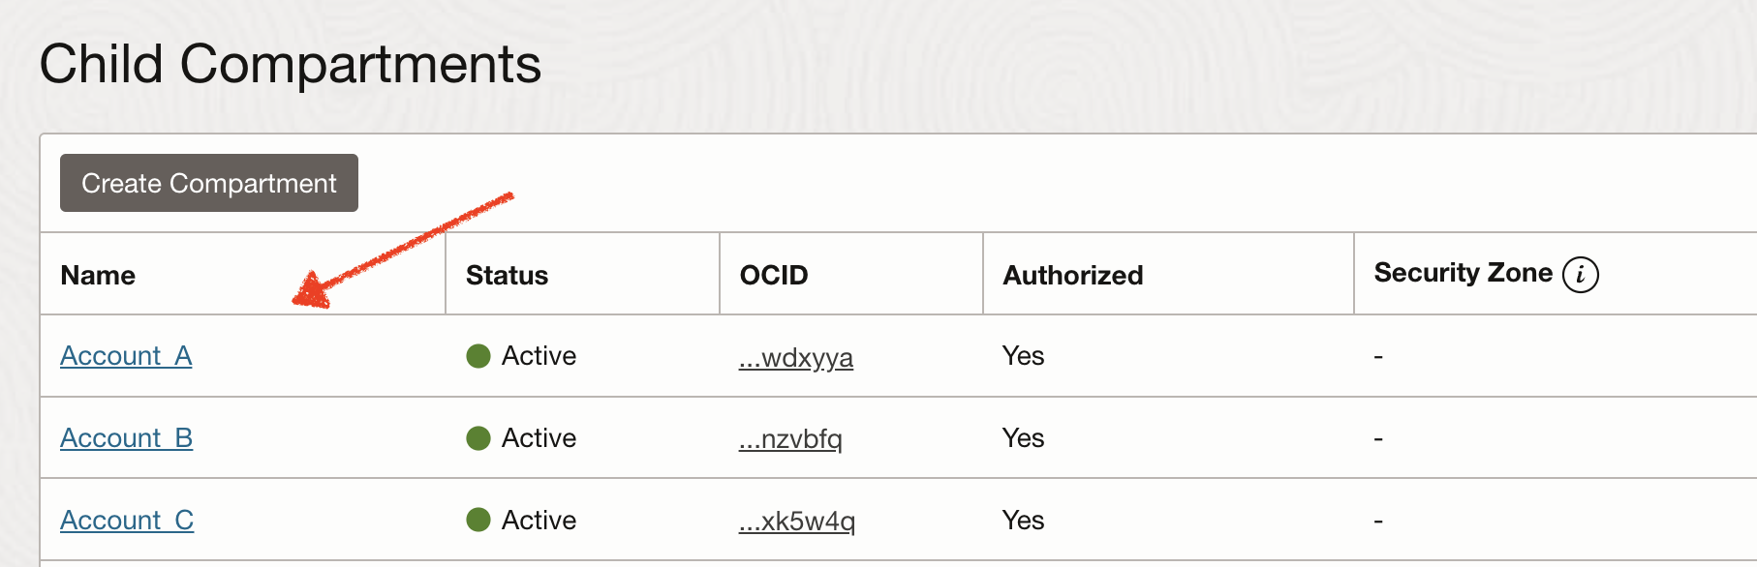Click the Authorized column header
The height and width of the screenshot is (567, 1757).
[x=1073, y=276]
